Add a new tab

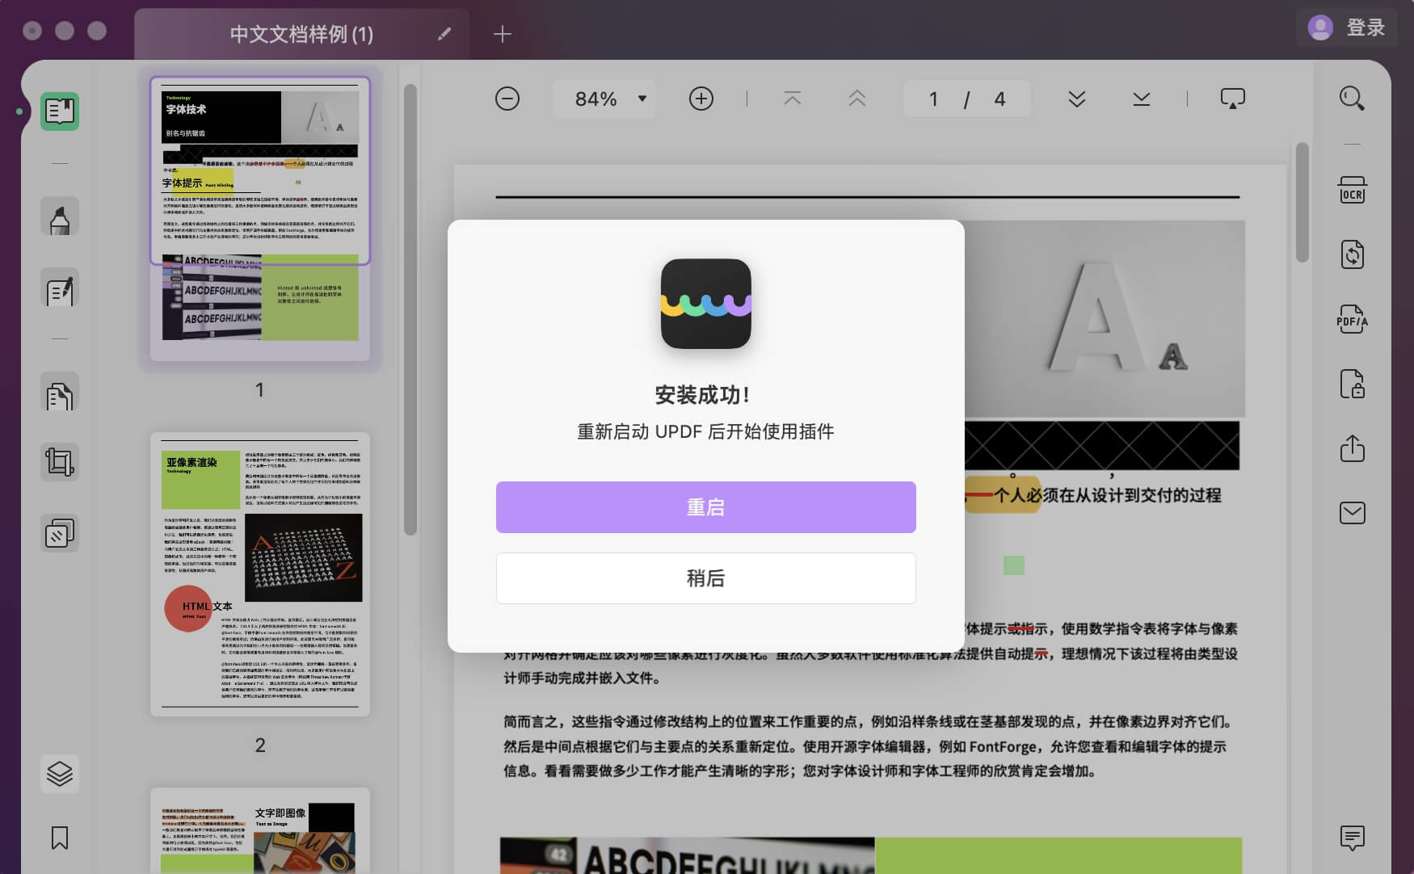[502, 34]
